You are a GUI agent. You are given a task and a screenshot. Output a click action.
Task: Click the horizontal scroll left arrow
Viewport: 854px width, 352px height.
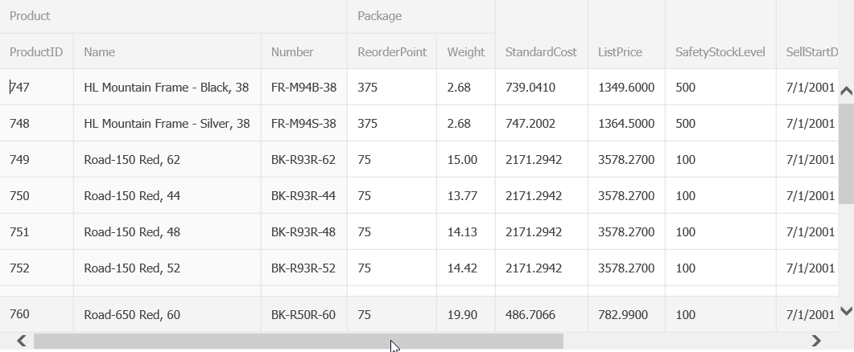pyautogui.click(x=22, y=341)
